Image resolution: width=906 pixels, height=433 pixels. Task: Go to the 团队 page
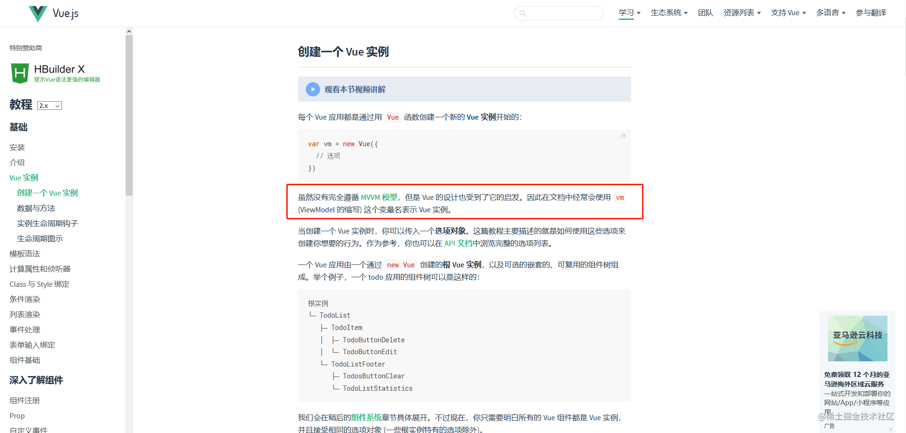705,13
